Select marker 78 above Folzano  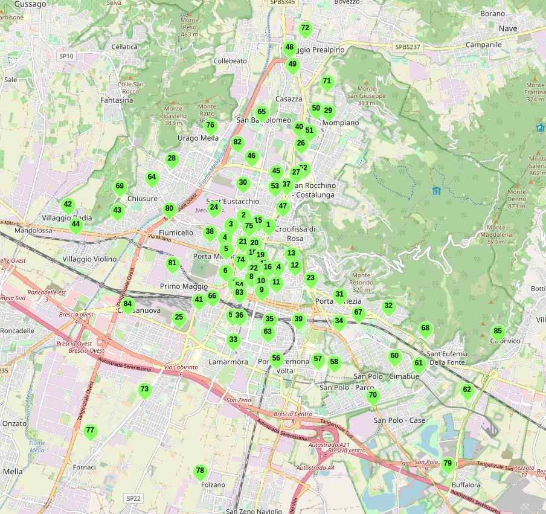click(x=201, y=472)
